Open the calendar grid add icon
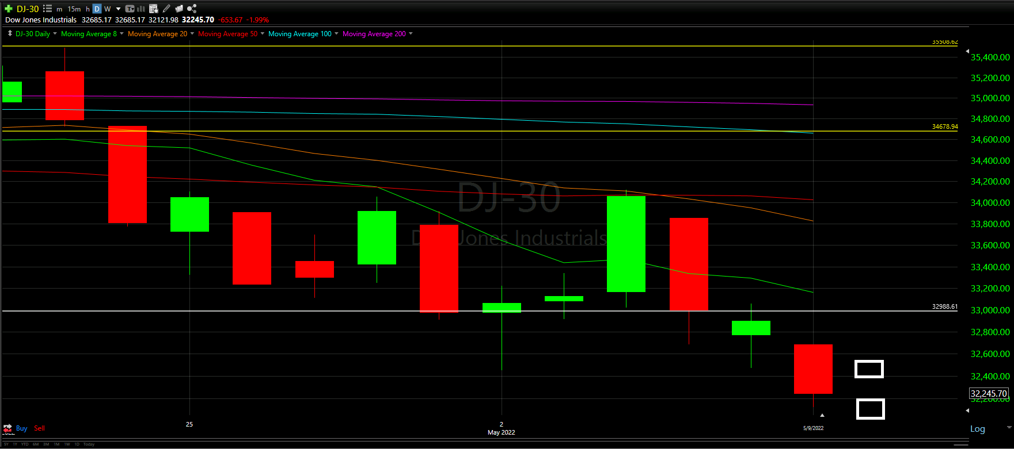1014x449 pixels. click(153, 9)
